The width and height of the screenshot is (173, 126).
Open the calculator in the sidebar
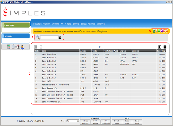tap(9, 47)
